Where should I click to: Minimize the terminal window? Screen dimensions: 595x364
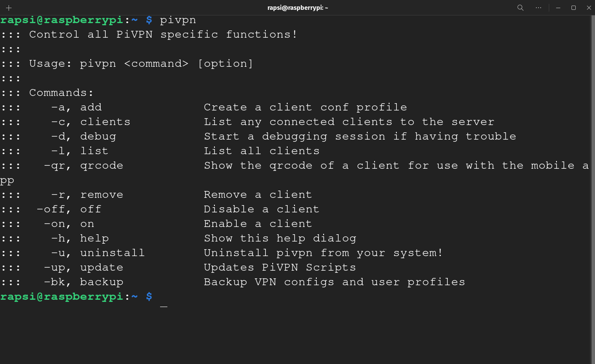pyautogui.click(x=558, y=8)
